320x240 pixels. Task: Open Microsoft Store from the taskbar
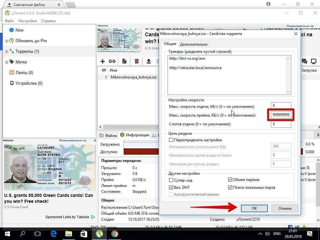coord(84,234)
